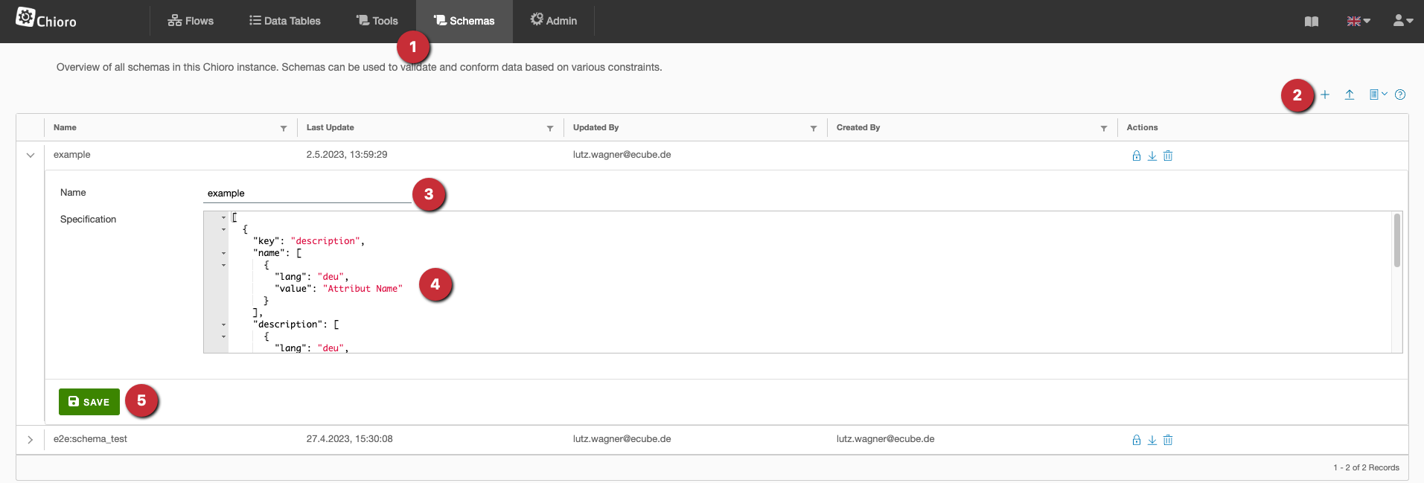Screen dimensions: 1424x483
Task: Download the example schema
Action: click(x=1152, y=156)
